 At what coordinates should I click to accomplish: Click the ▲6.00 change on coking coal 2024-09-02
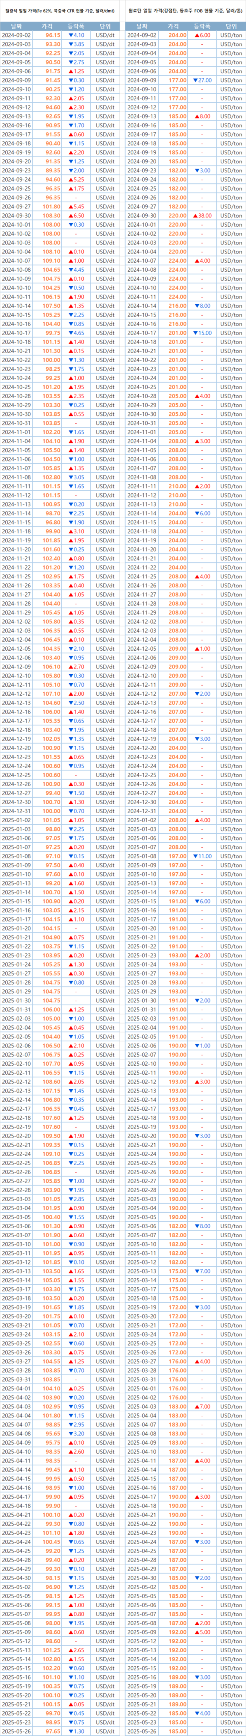202,35
